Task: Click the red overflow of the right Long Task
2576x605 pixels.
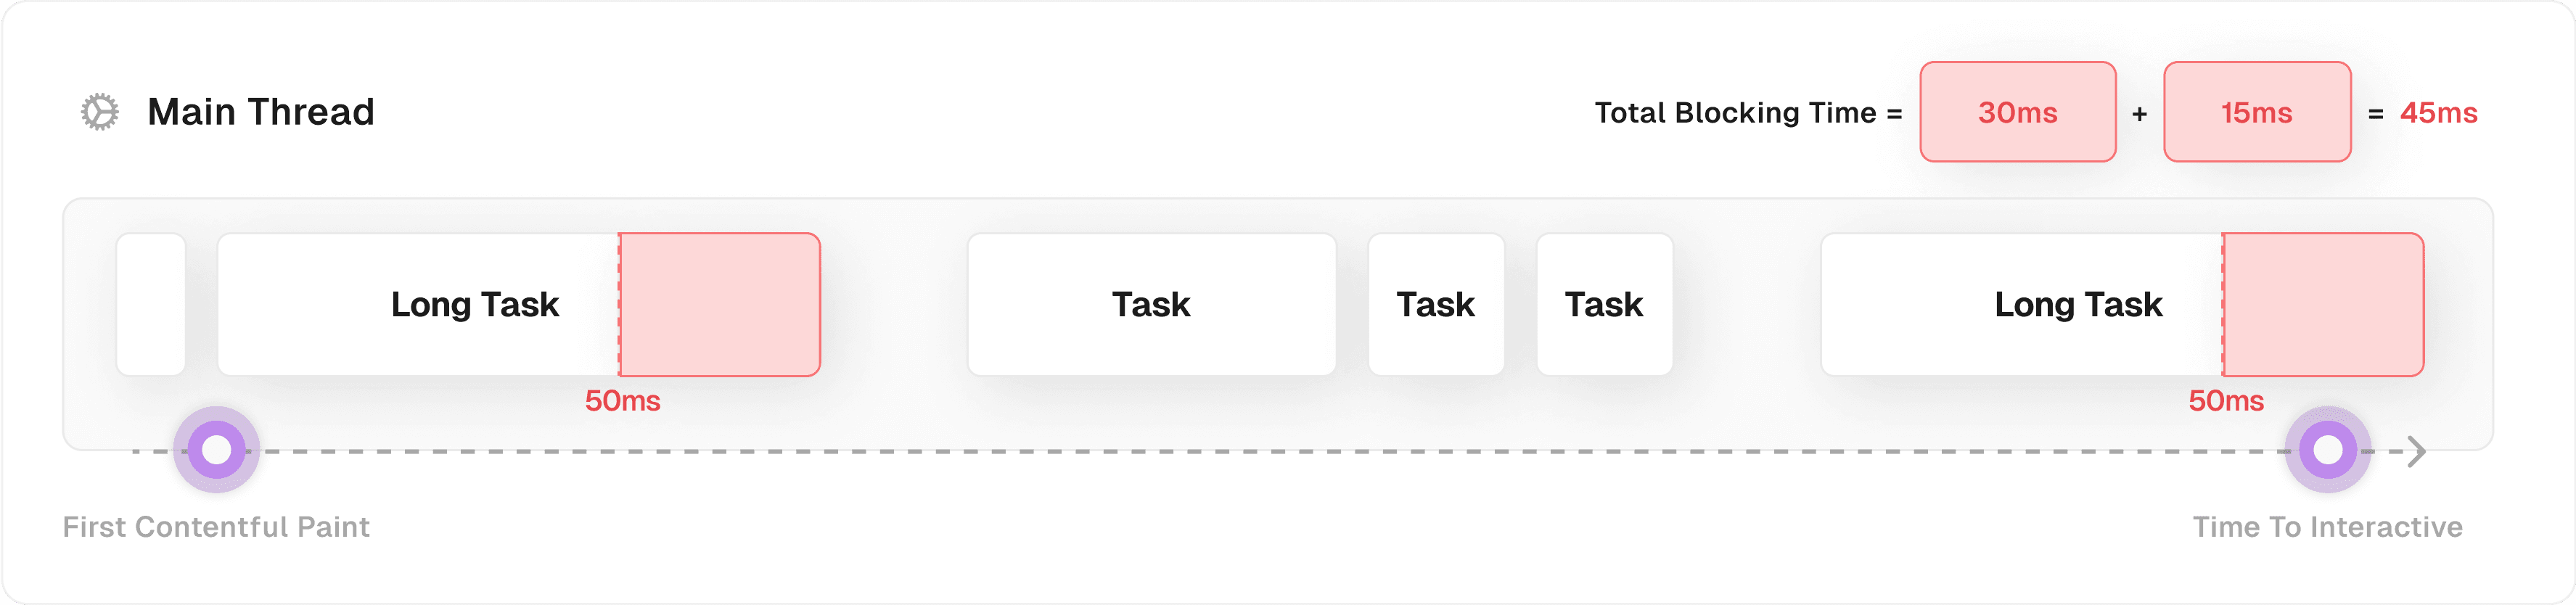Action: pyautogui.click(x=2323, y=304)
